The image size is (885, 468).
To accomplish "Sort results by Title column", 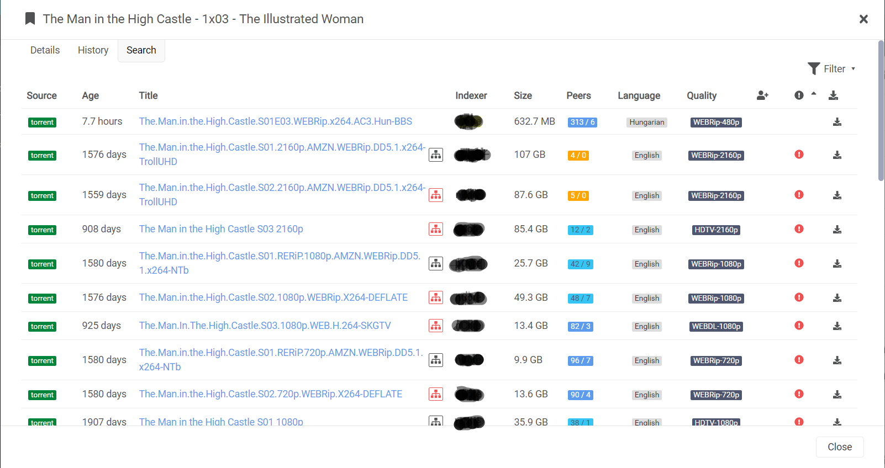I will pyautogui.click(x=148, y=95).
